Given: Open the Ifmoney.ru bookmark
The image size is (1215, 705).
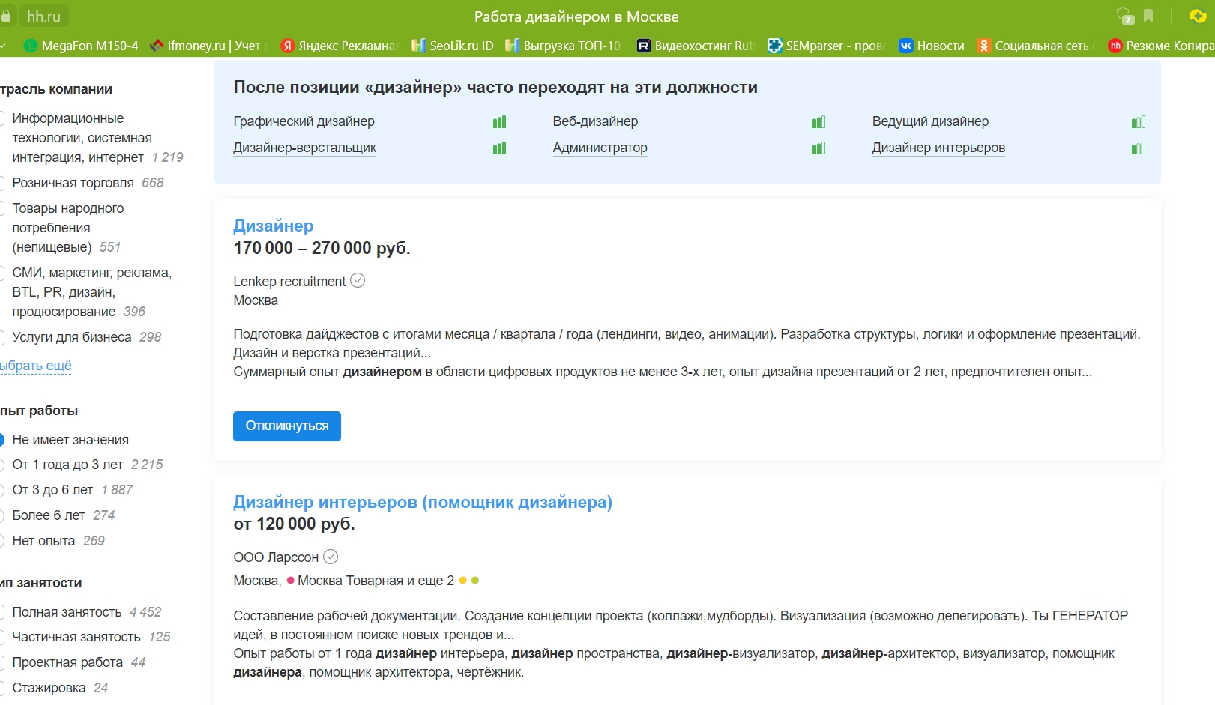Looking at the screenshot, I should [x=209, y=46].
